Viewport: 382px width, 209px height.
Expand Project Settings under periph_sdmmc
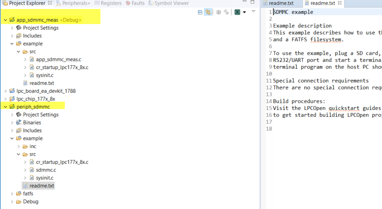pyautogui.click(x=12, y=115)
